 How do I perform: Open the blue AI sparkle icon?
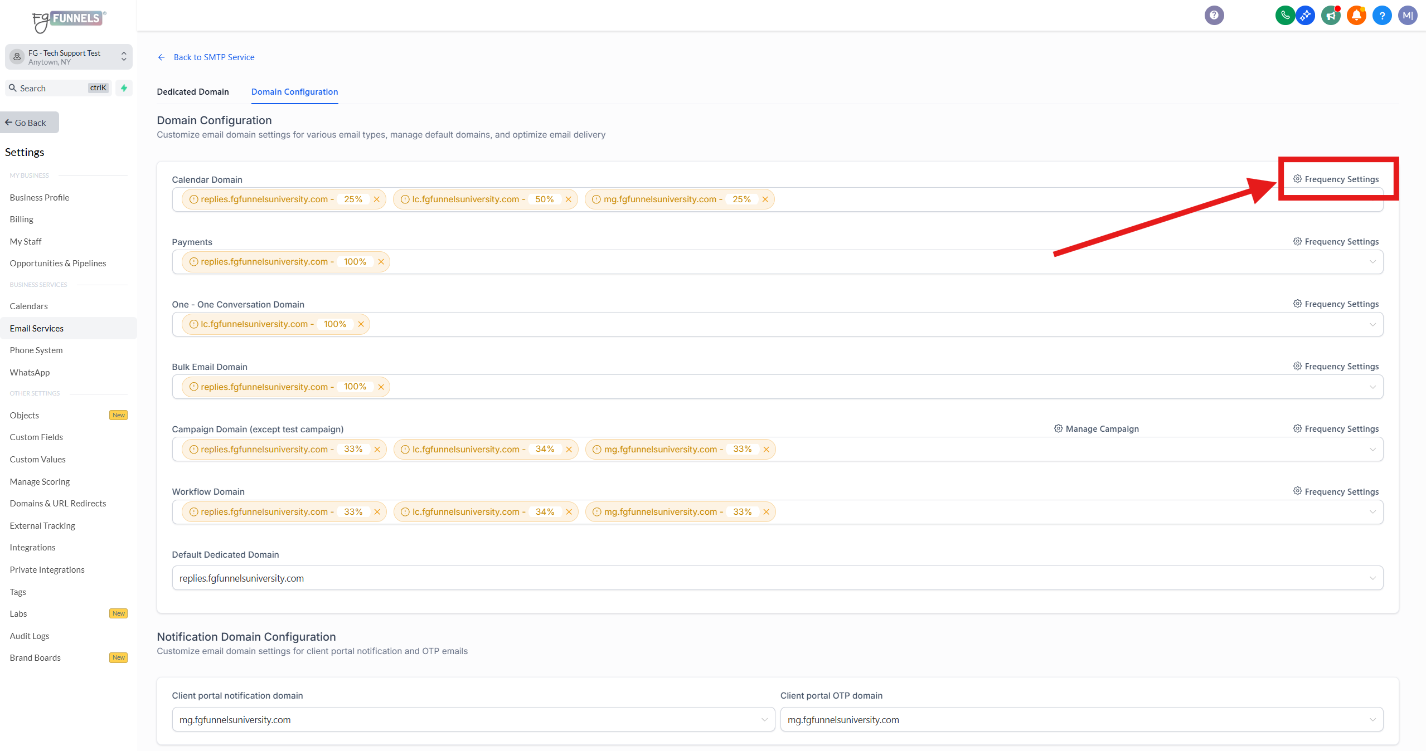tap(1305, 15)
